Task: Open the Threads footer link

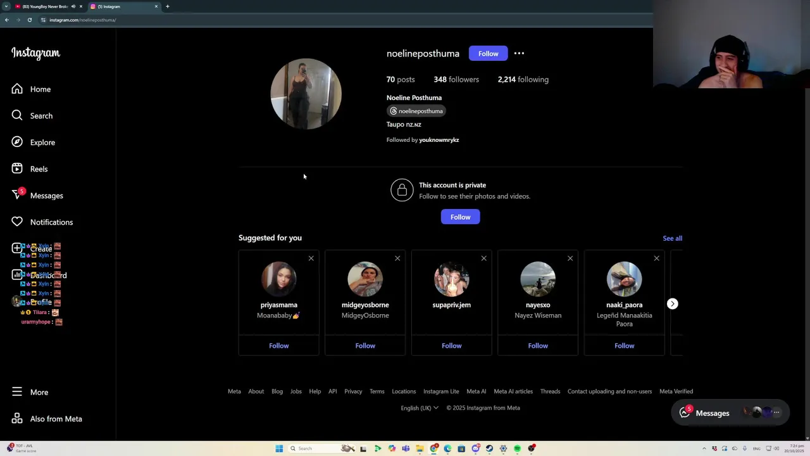Action: coord(550,391)
